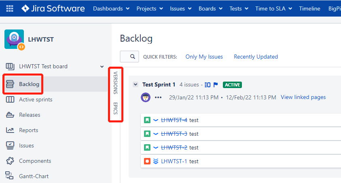Screen dimensions: 341x183
Task: Click the 4 issues count text
Action: point(189,85)
